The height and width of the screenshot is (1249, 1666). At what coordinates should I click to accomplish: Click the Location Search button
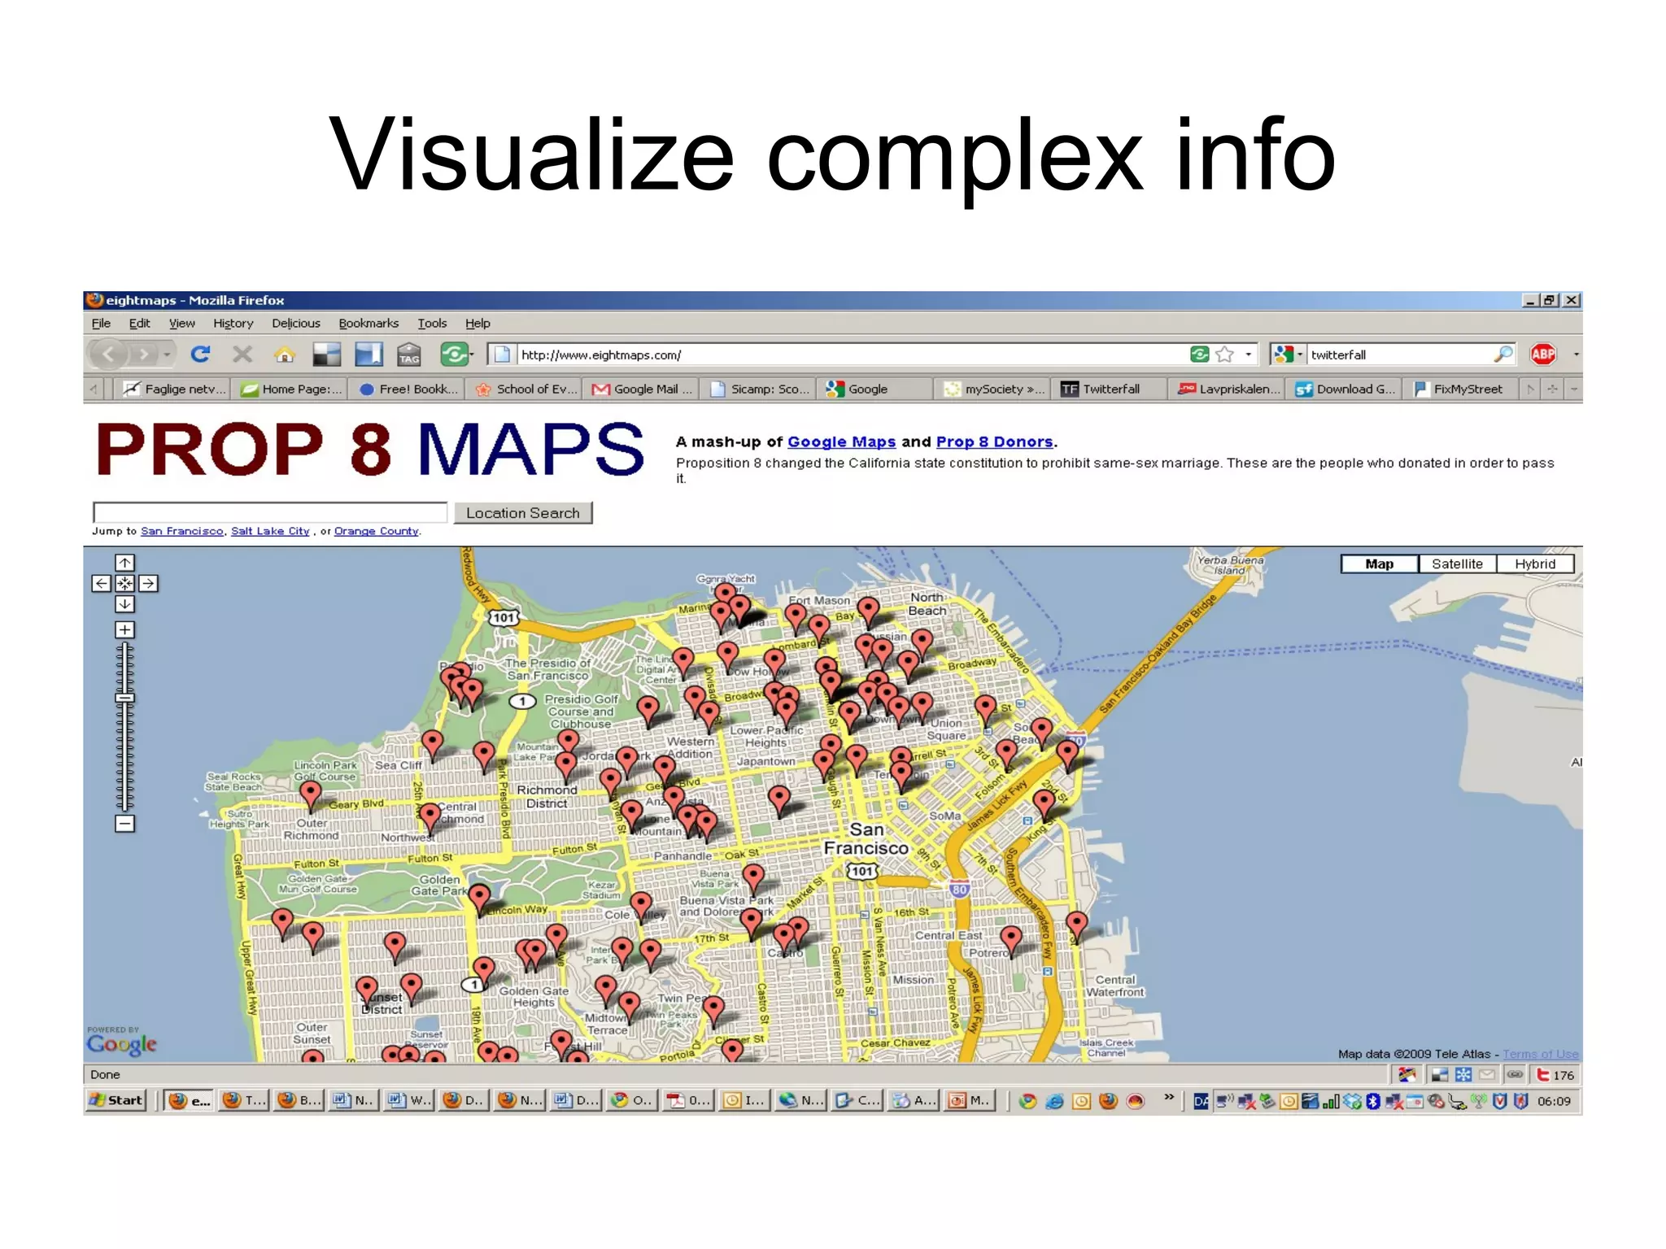tap(523, 513)
